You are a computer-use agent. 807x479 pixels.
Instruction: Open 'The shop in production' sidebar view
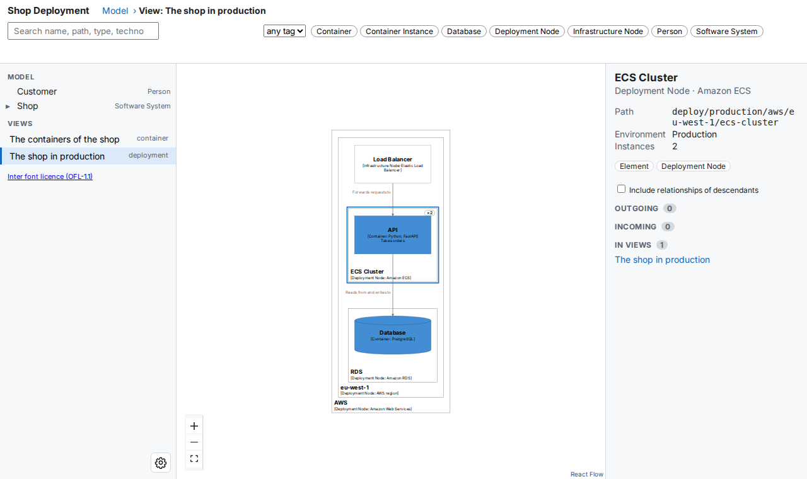[x=88, y=156]
